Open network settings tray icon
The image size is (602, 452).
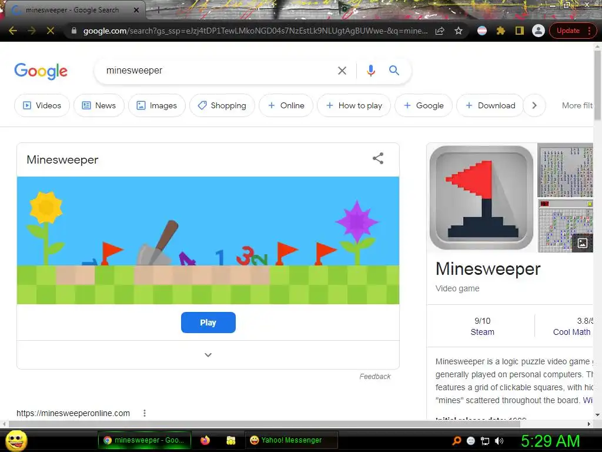(485, 441)
